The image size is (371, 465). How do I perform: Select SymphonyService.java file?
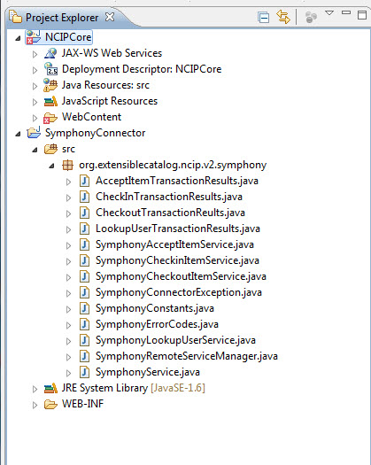148,372
